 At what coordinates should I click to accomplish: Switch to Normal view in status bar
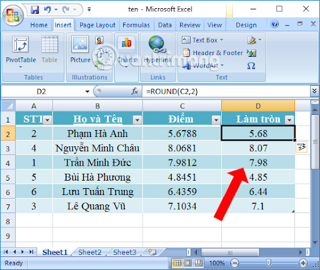pos(177,263)
